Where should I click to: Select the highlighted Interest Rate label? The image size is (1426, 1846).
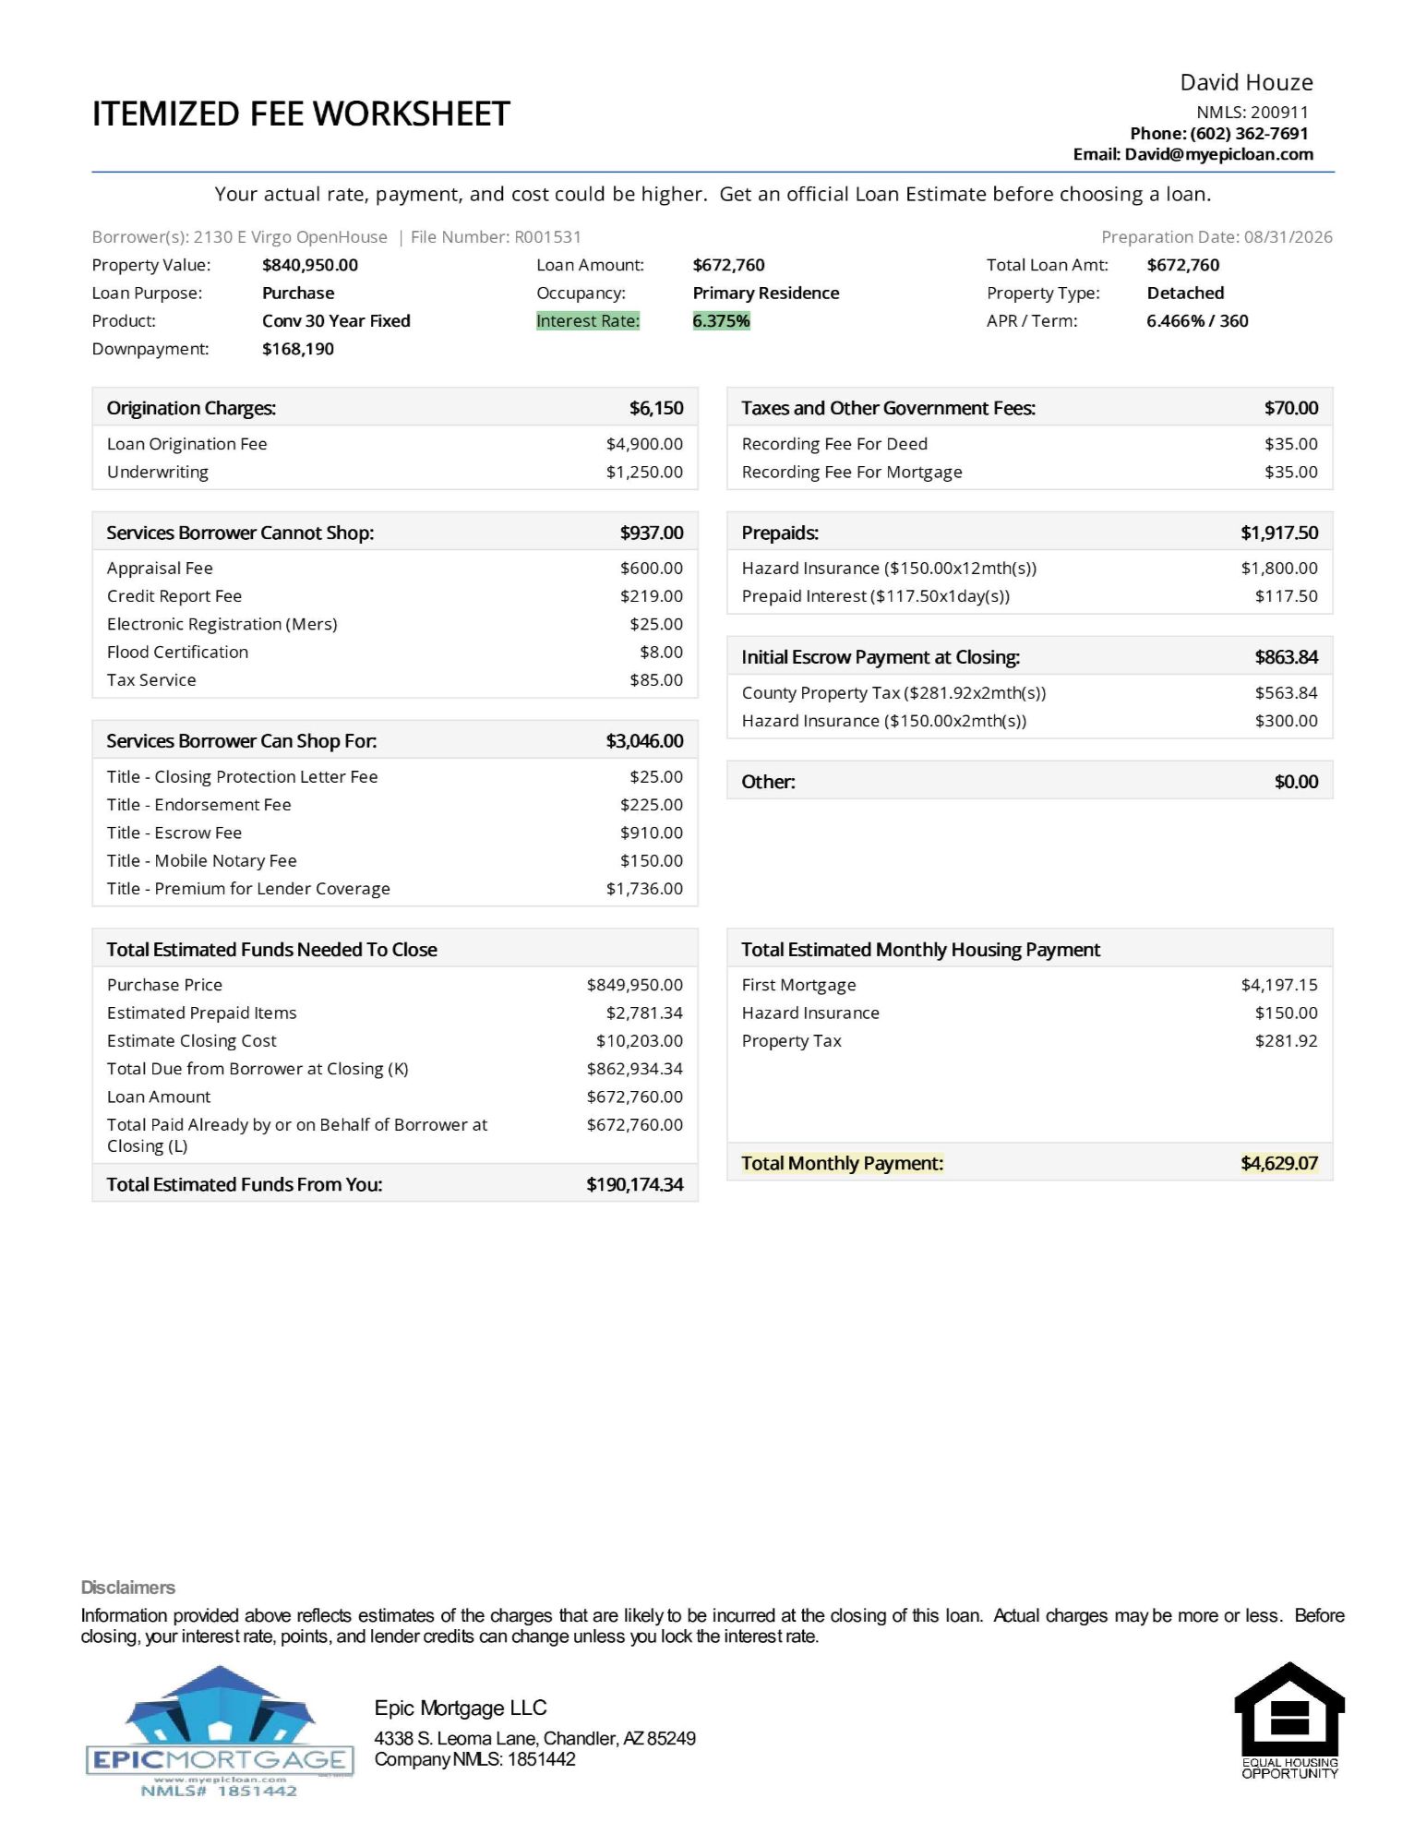point(588,321)
